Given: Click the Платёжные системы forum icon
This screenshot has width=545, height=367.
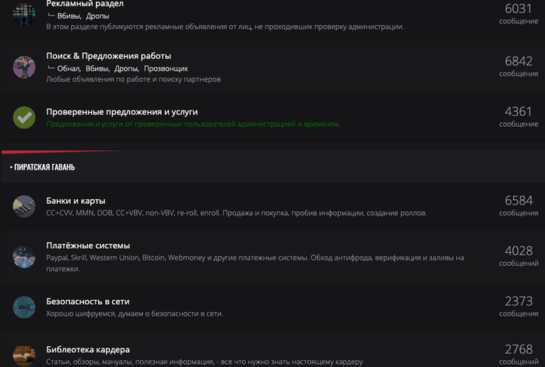Looking at the screenshot, I should (24, 256).
